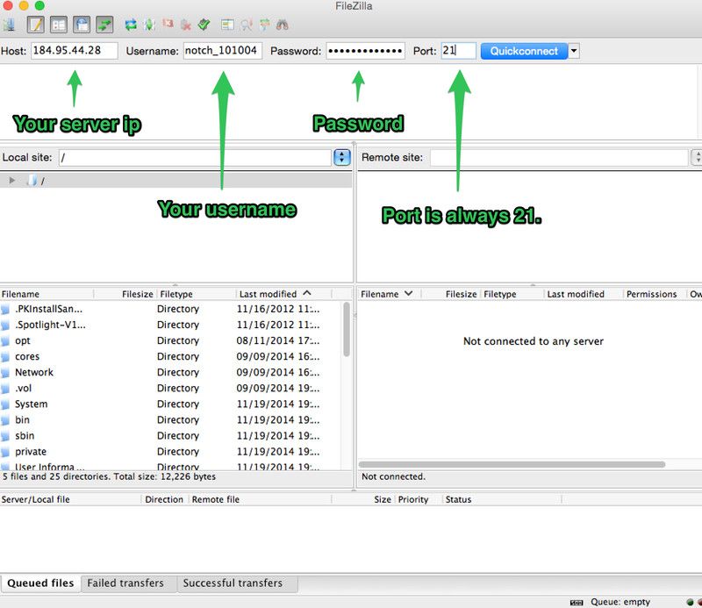The width and height of the screenshot is (702, 608).
Task: Refresh the file and folder lists
Action: point(130,25)
